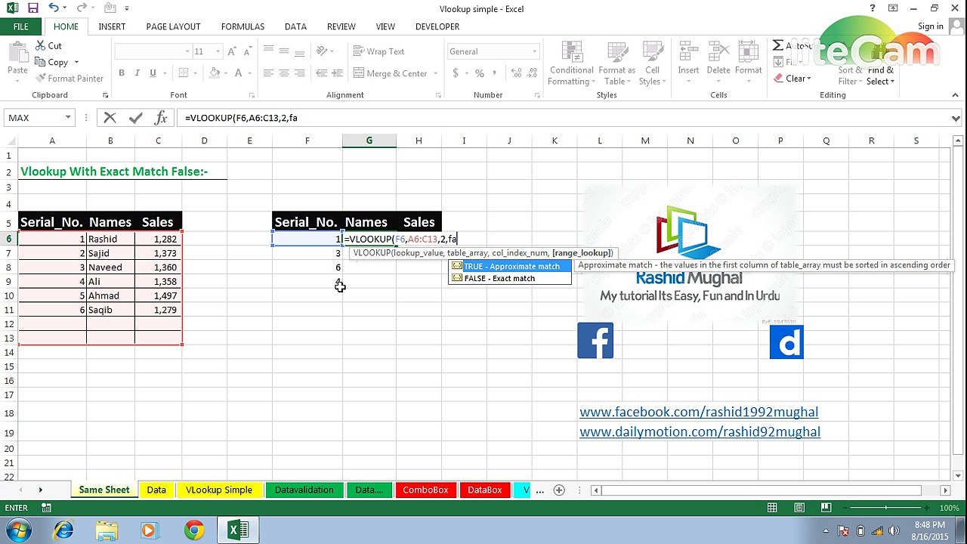The width and height of the screenshot is (967, 544).
Task: Open the FORMULAS ribbon tab
Action: [x=243, y=26]
